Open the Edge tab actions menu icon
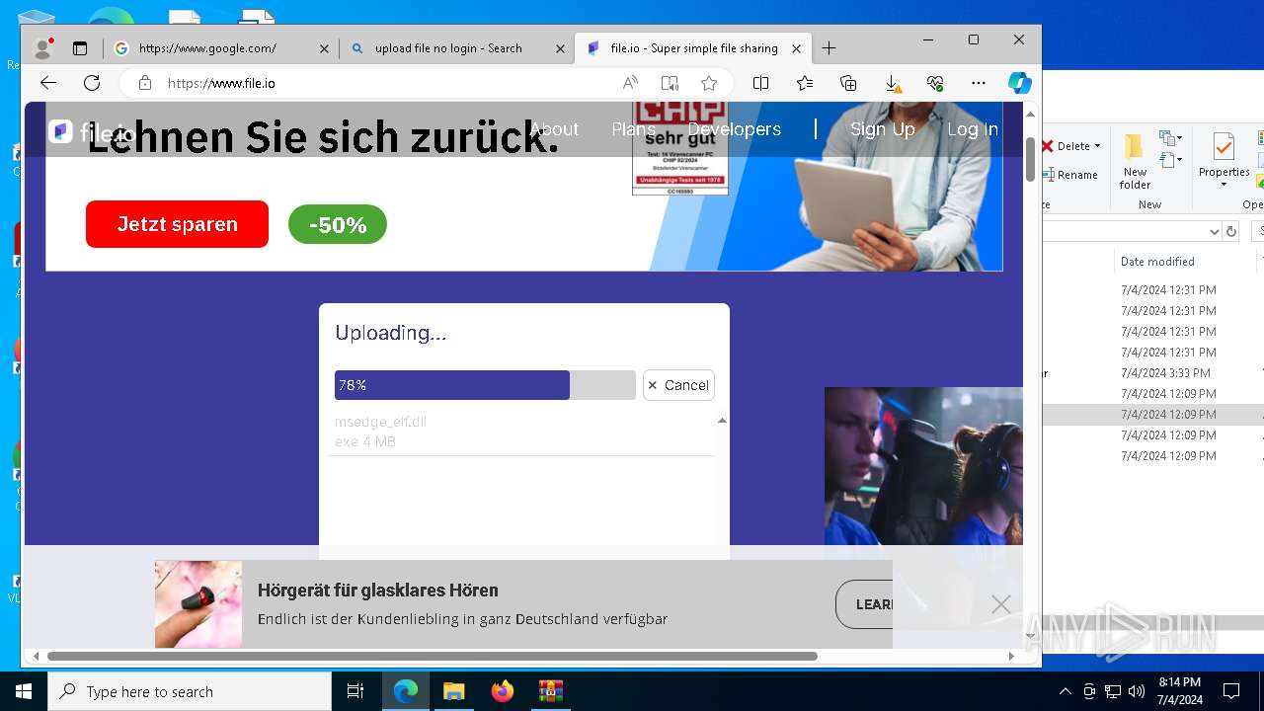Image resolution: width=1264 pixels, height=711 pixels. [80, 47]
